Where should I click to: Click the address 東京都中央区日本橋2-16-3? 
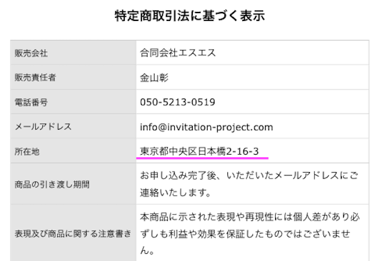[x=199, y=151]
